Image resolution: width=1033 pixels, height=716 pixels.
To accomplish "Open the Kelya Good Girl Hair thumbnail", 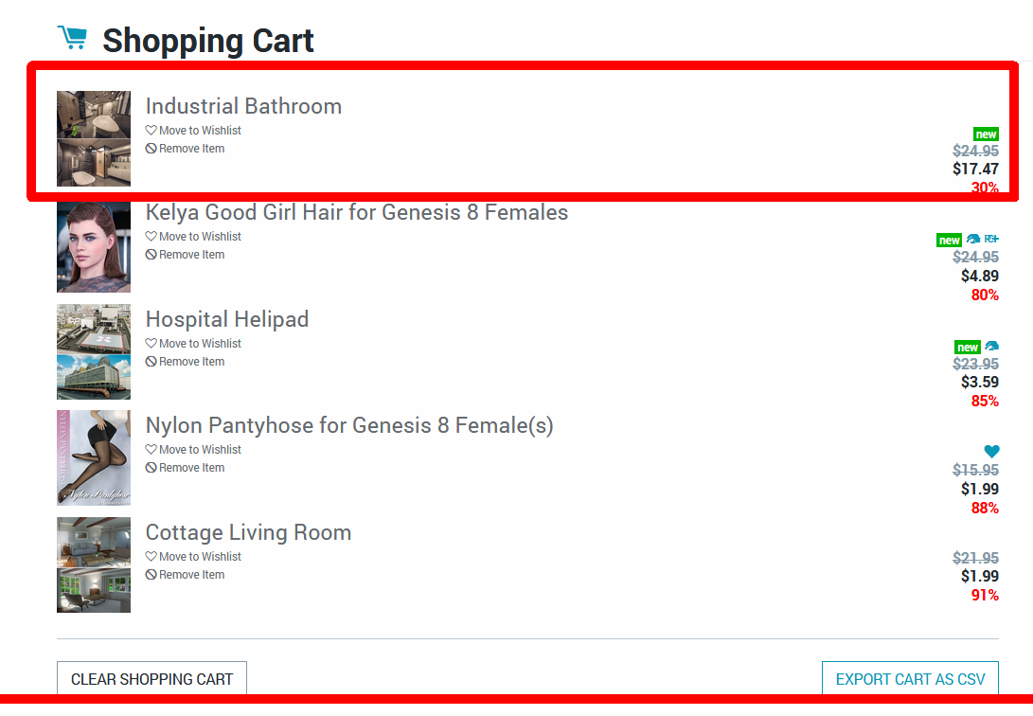I will 94,246.
